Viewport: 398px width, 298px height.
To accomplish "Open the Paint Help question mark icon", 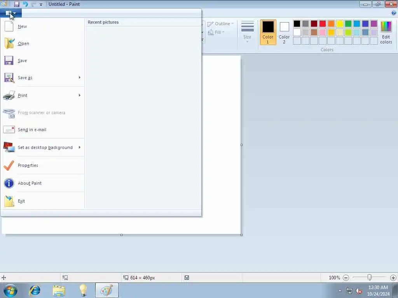I will [394, 13].
